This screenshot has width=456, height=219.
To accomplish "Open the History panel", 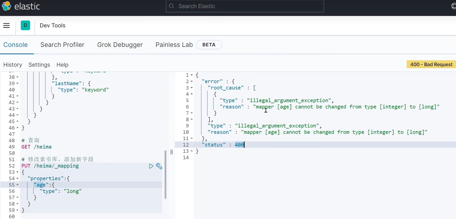I will [x=13, y=65].
